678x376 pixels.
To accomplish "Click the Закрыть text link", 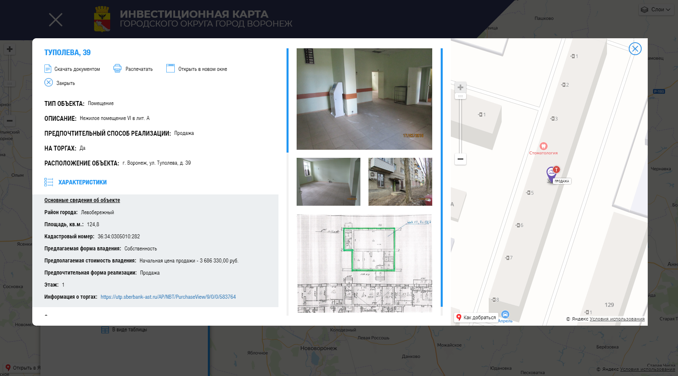I will (66, 83).
